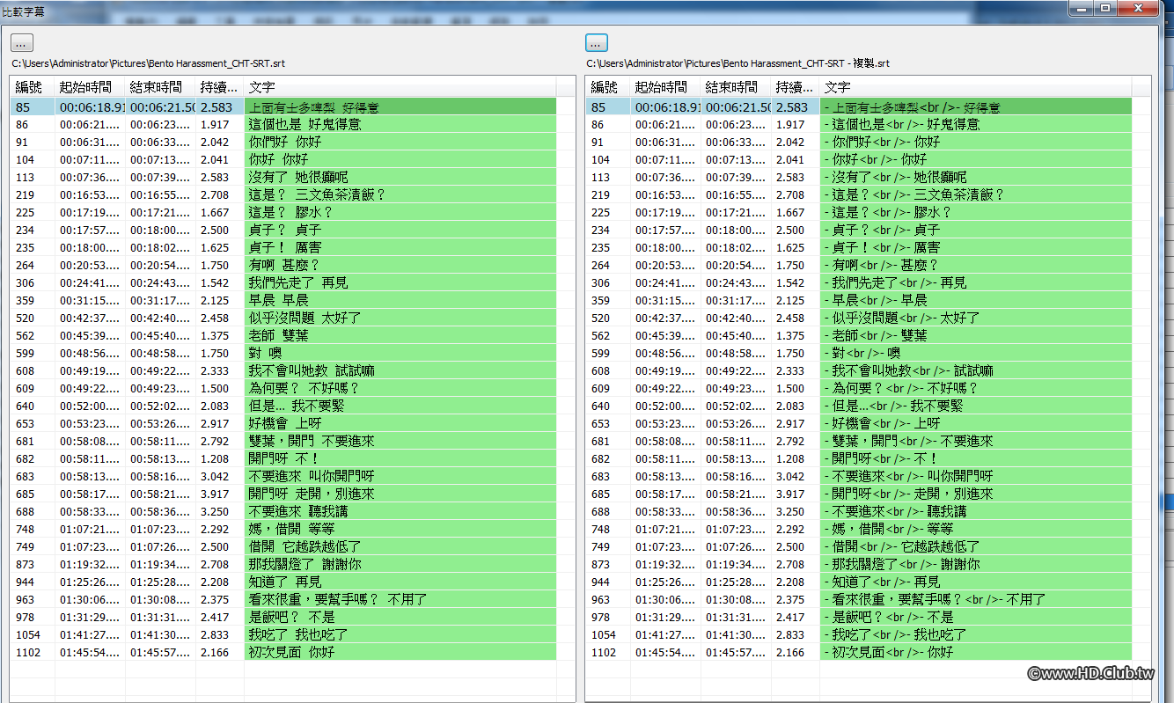Select right list text - 不要進來<br />- 叫你開門呀

point(908,476)
